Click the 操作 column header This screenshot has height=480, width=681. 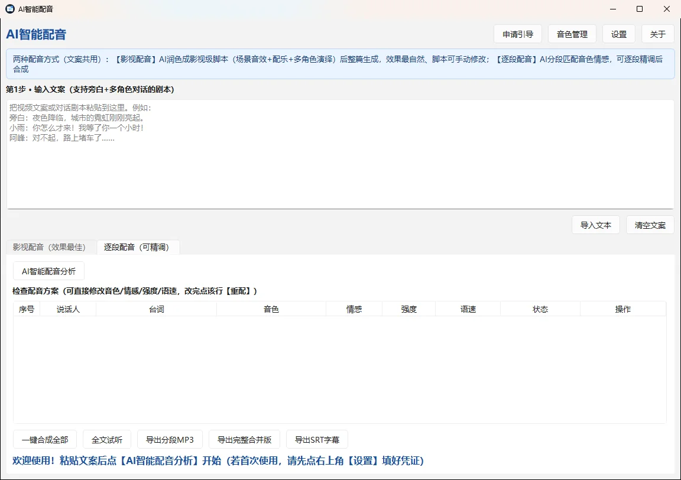coord(623,309)
